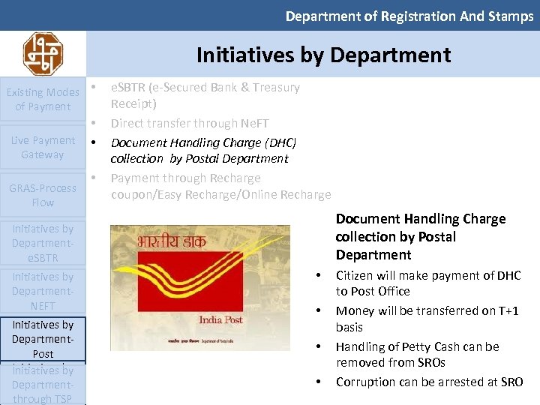
Task: Click Department of Registration And Stamps header
Action: pos(409,16)
